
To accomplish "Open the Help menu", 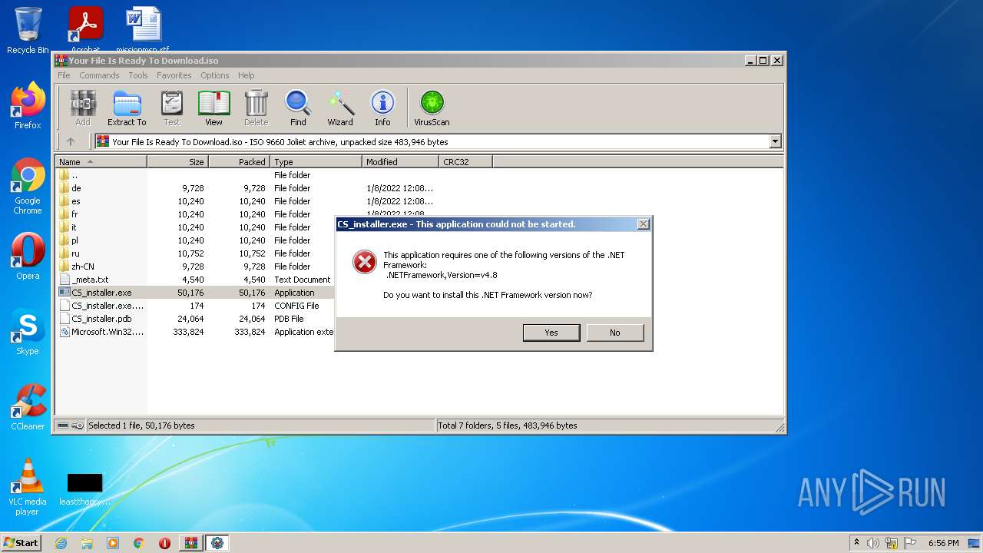I will (246, 75).
